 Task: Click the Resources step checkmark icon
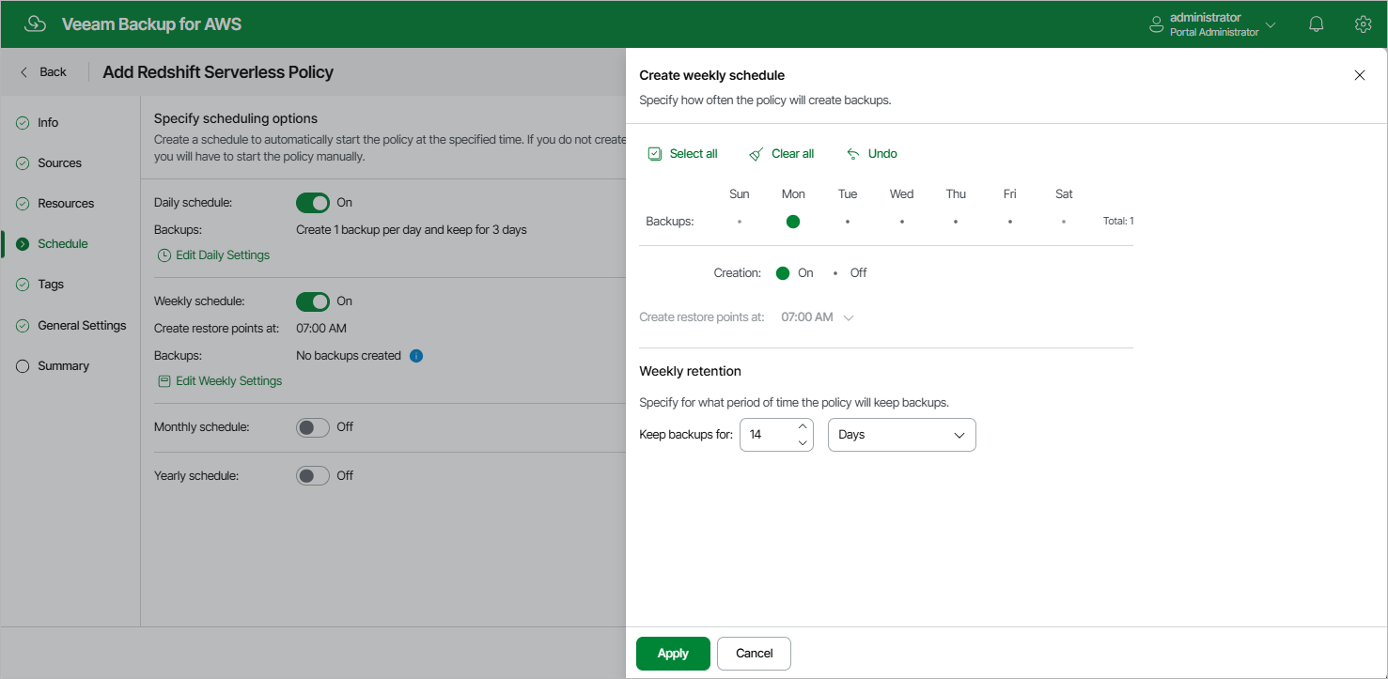click(x=23, y=204)
